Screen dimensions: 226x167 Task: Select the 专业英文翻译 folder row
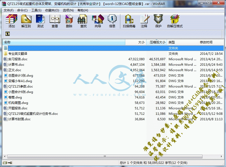click(x=113, y=54)
